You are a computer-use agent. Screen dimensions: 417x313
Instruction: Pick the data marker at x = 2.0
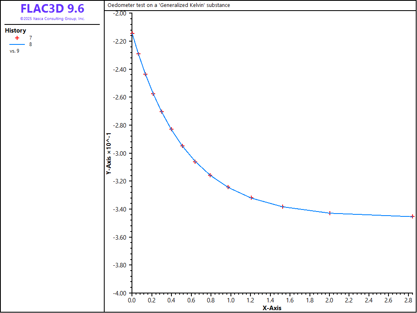click(x=330, y=213)
